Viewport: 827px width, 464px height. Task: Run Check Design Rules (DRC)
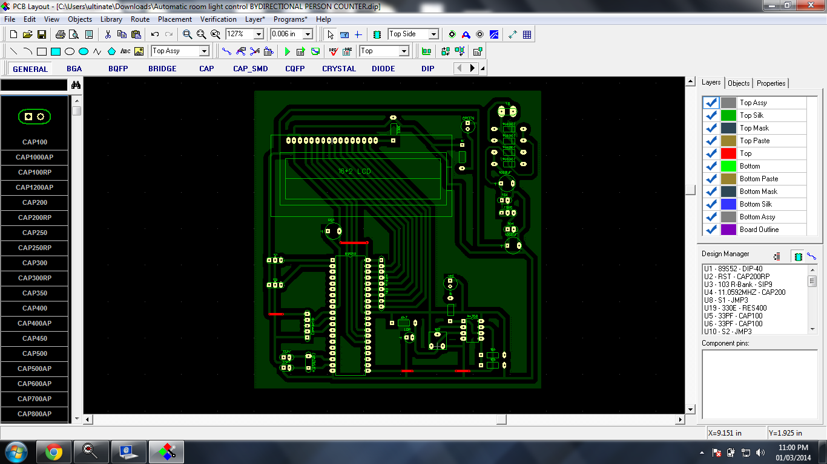click(333, 51)
